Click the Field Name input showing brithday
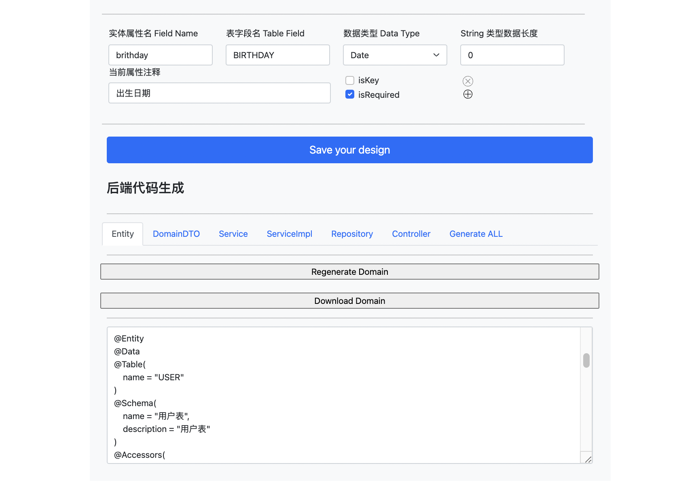Screen dimensions: 694x493 pos(160,55)
